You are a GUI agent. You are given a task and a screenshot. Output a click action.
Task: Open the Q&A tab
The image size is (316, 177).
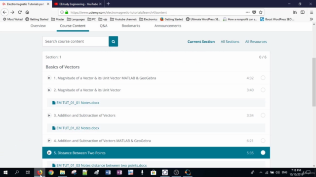(104, 26)
